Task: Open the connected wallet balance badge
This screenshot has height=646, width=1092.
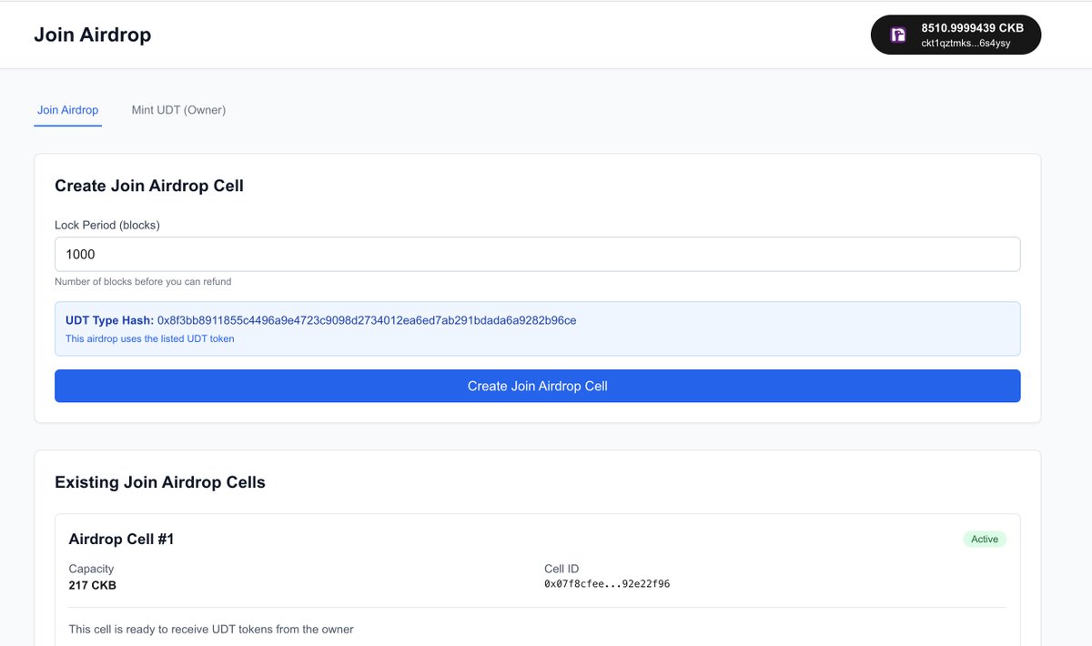Action: pos(955,35)
